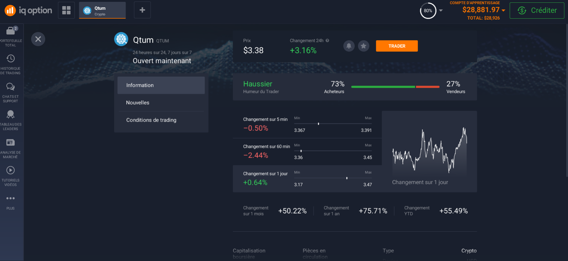Expand the account balance dropdown arrow
Image resolution: width=568 pixels, height=261 pixels.
503,10
